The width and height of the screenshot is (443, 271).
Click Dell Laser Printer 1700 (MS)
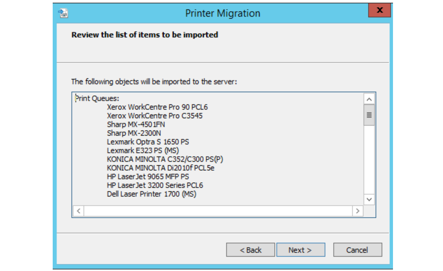pos(152,194)
